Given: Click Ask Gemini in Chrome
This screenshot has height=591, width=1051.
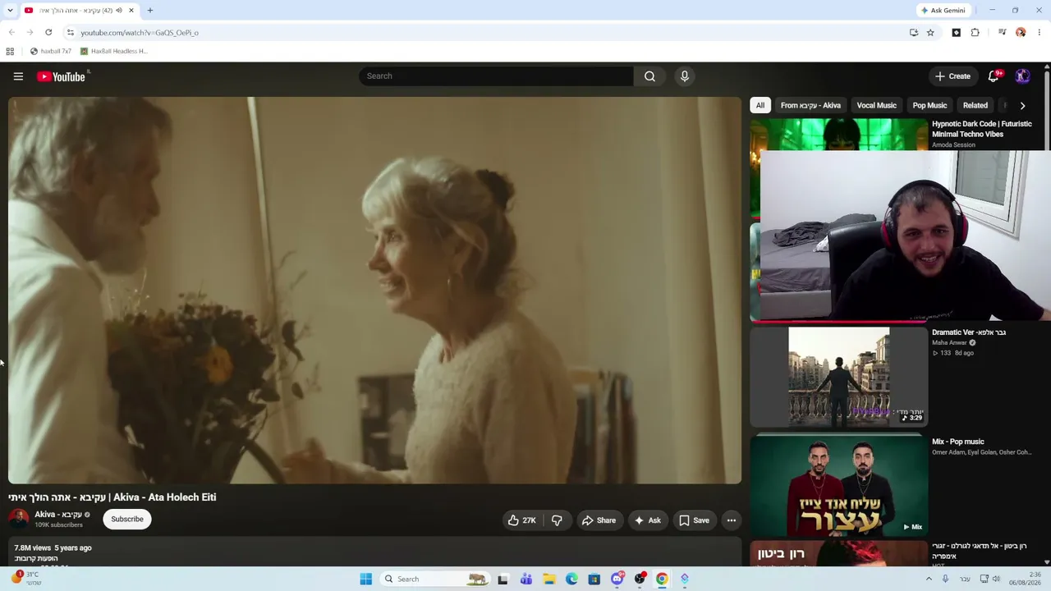Looking at the screenshot, I should [x=943, y=11].
